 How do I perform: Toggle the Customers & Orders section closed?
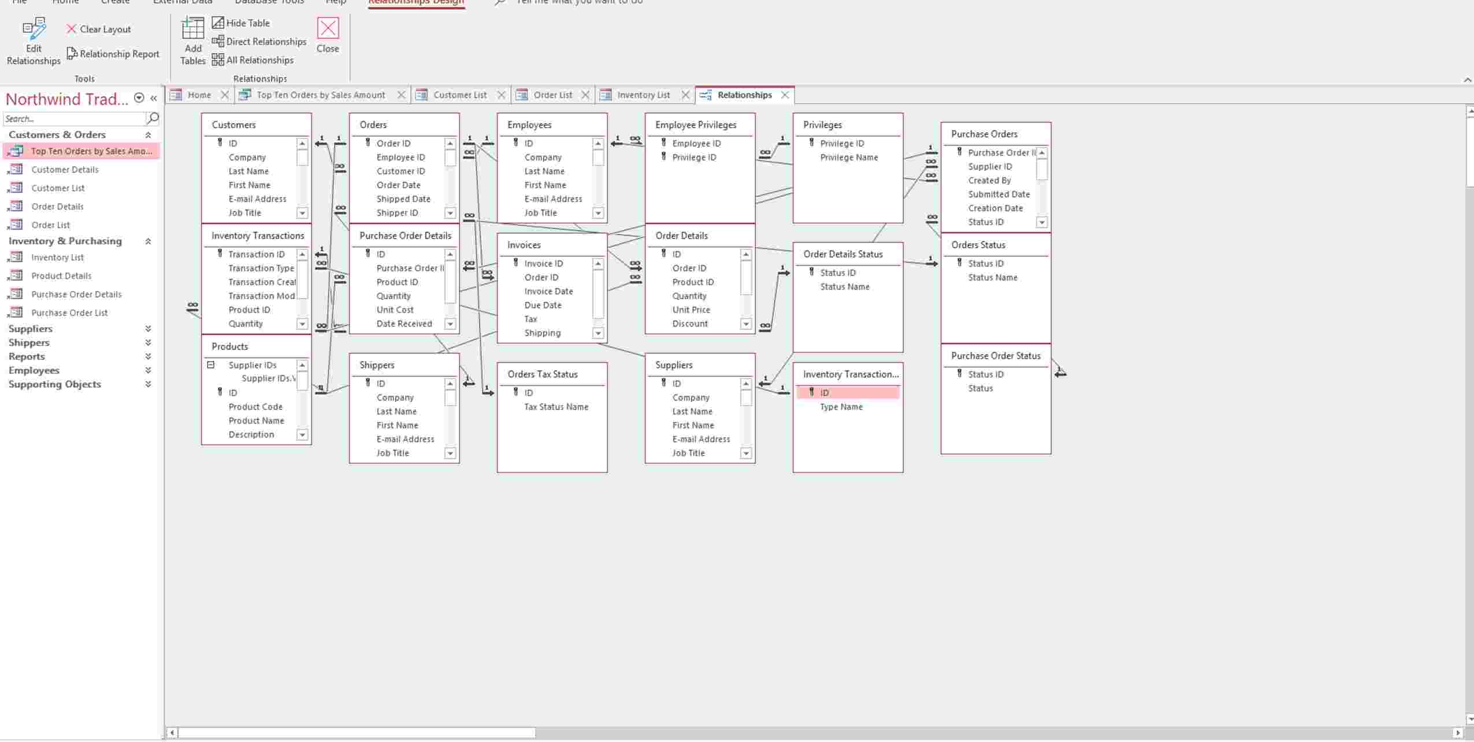tap(148, 135)
